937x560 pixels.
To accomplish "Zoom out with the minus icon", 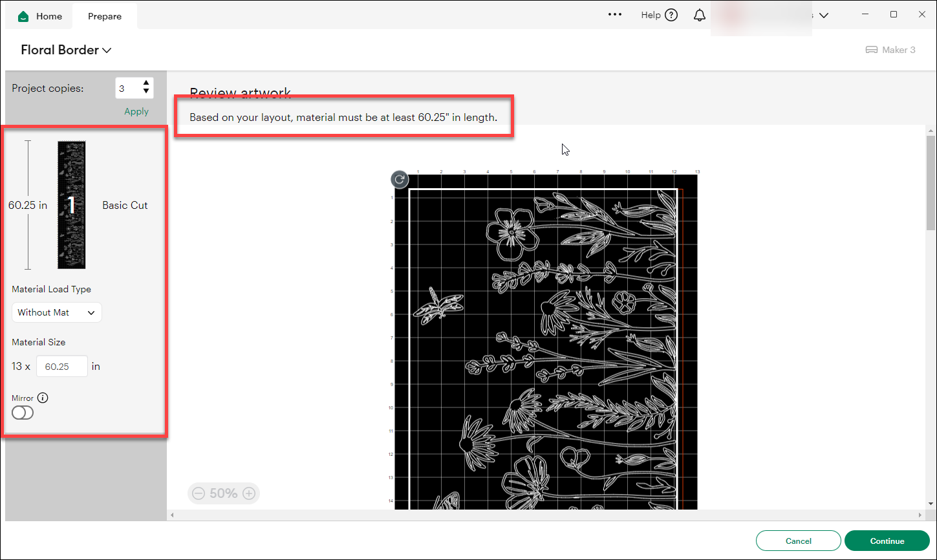I will (x=199, y=493).
